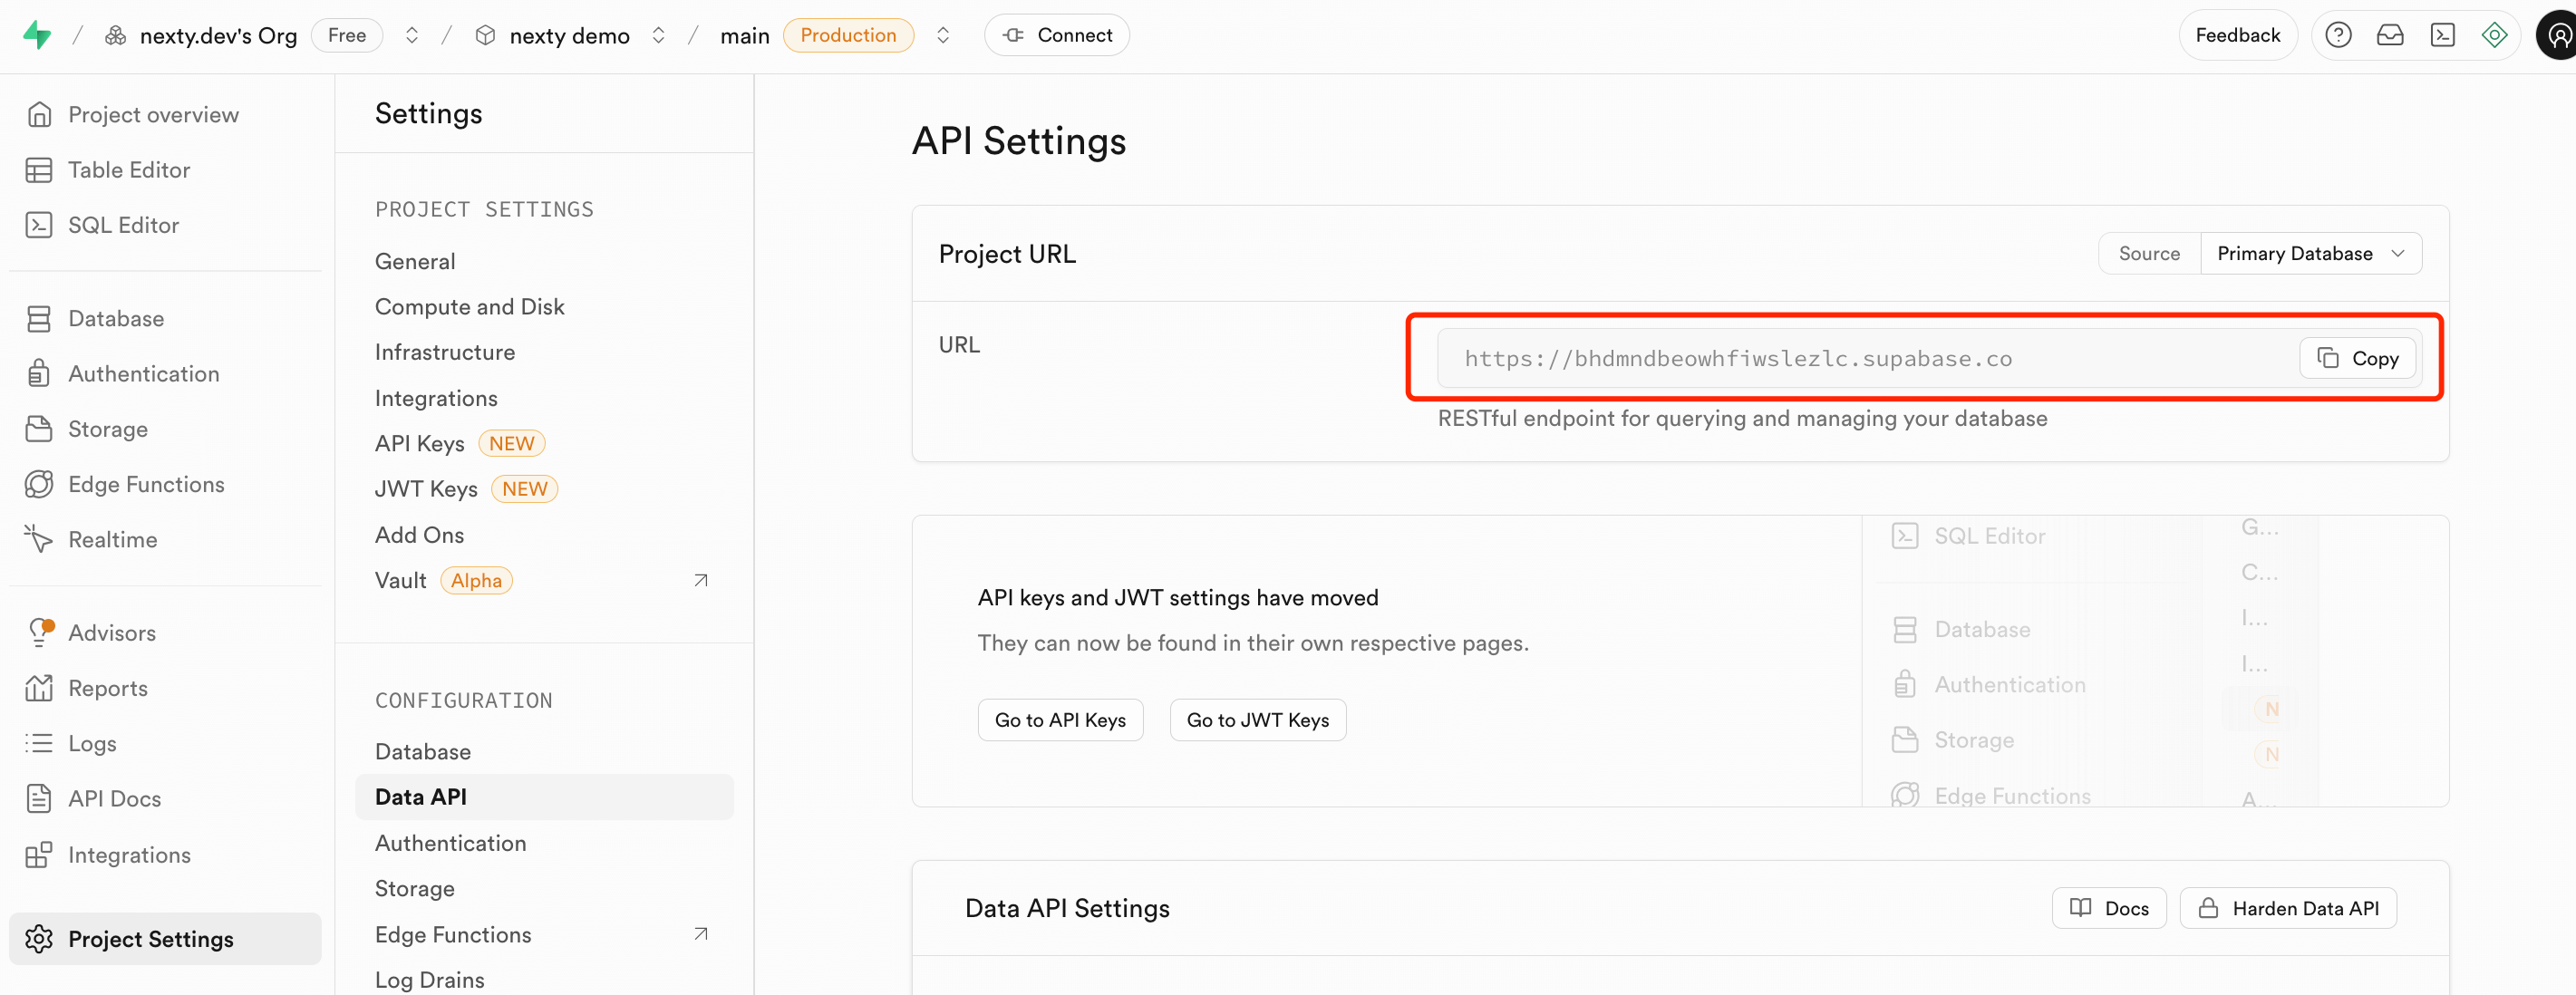Expand the main branch switcher chevrons
Screen dimensions: 2576x995
click(942, 35)
